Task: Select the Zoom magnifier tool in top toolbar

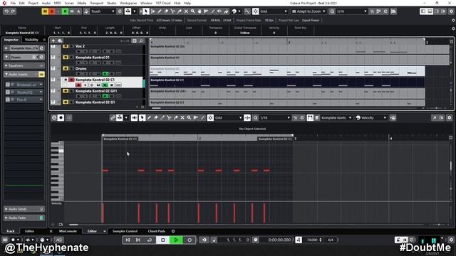Action: pos(193,11)
